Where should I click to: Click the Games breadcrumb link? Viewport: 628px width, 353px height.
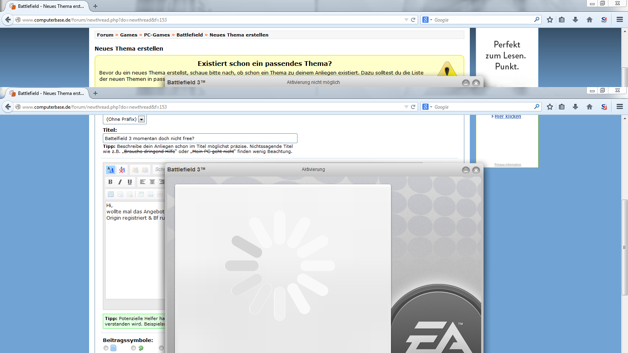pyautogui.click(x=129, y=35)
